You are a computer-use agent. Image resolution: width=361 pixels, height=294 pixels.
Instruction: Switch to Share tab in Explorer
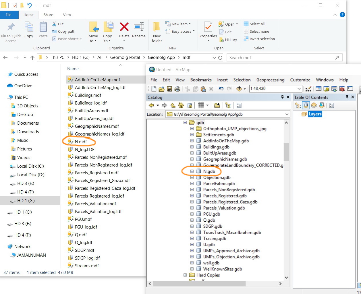click(48, 15)
